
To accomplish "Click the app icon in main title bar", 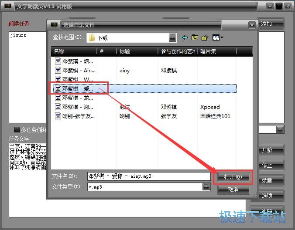I will (8, 6).
